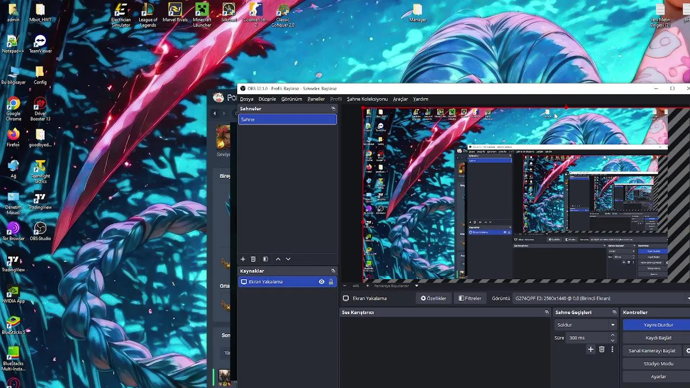Open Notepad++ desktop shortcut
690x388 pixels.
pyautogui.click(x=13, y=45)
